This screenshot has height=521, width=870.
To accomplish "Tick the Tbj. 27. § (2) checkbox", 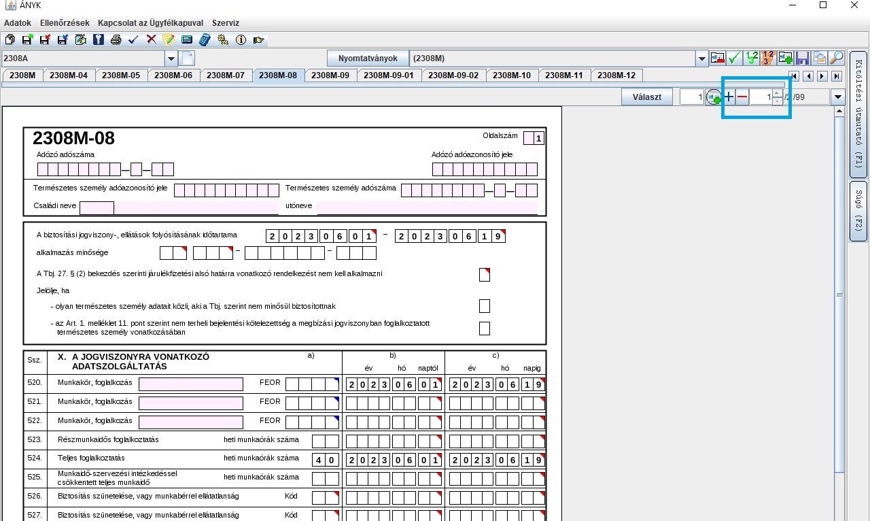I will point(484,275).
